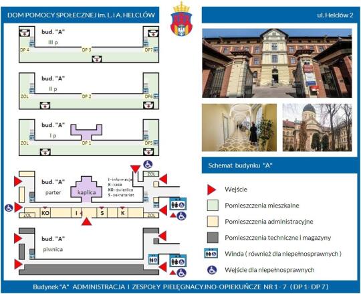Click the 'S - sekretariat' key text
The width and height of the screenshot is (361, 294).
[121, 195]
